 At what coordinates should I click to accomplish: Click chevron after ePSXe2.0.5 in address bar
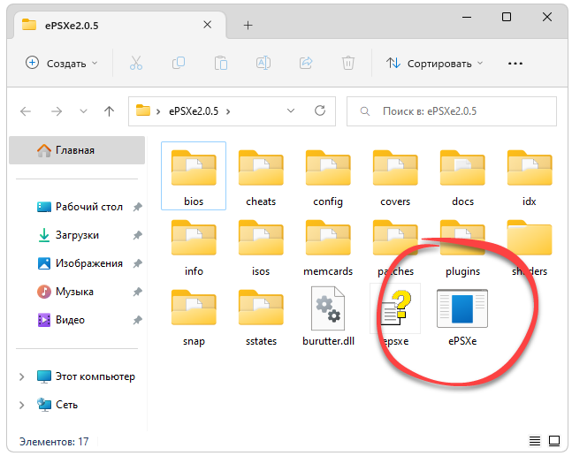(228, 111)
